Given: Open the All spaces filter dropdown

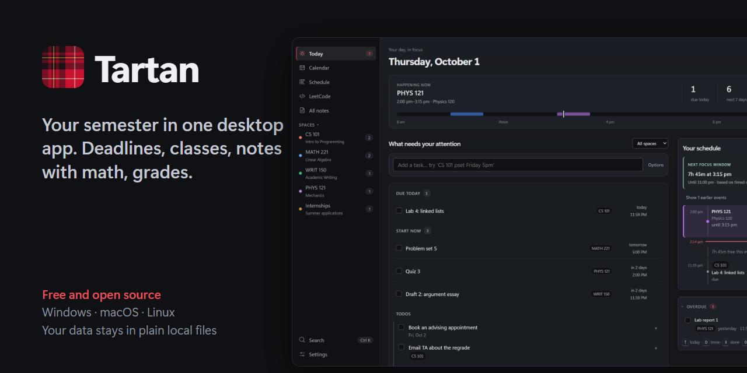Looking at the screenshot, I should pos(650,143).
